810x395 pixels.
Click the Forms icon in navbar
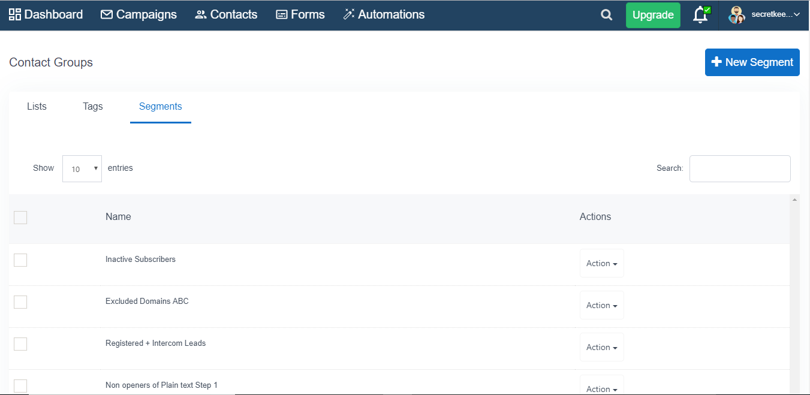point(282,14)
